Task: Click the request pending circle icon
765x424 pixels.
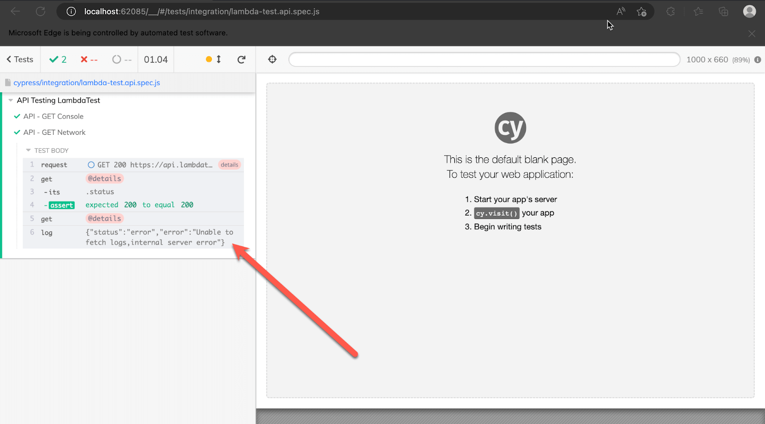Action: (91, 165)
